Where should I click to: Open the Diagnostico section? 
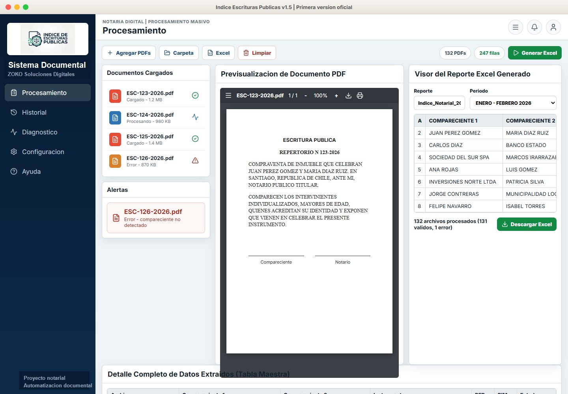coord(48,132)
